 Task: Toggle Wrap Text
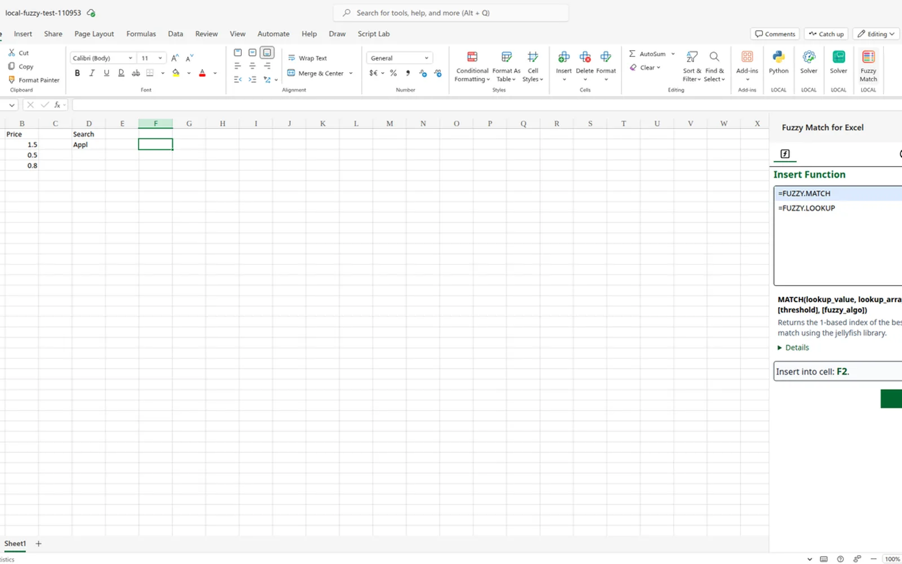pyautogui.click(x=307, y=58)
